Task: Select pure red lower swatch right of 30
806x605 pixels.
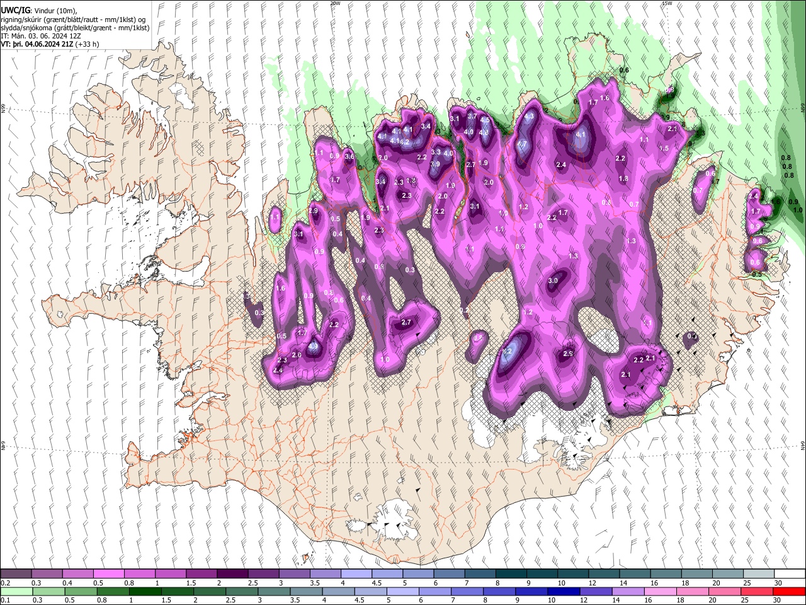Action: click(788, 591)
